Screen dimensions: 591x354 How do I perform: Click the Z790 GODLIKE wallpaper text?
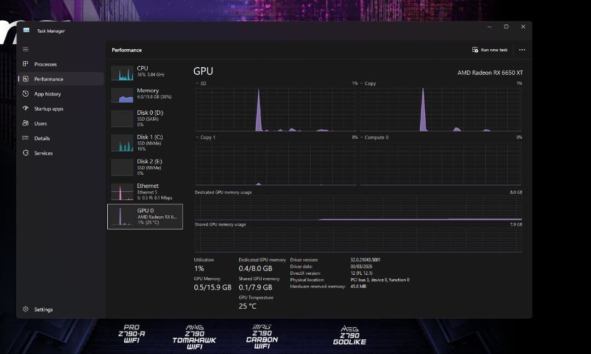pyautogui.click(x=349, y=335)
